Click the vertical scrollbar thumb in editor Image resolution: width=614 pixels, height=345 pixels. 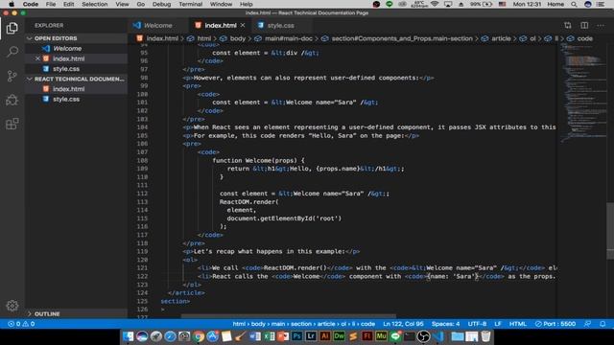click(x=610, y=231)
